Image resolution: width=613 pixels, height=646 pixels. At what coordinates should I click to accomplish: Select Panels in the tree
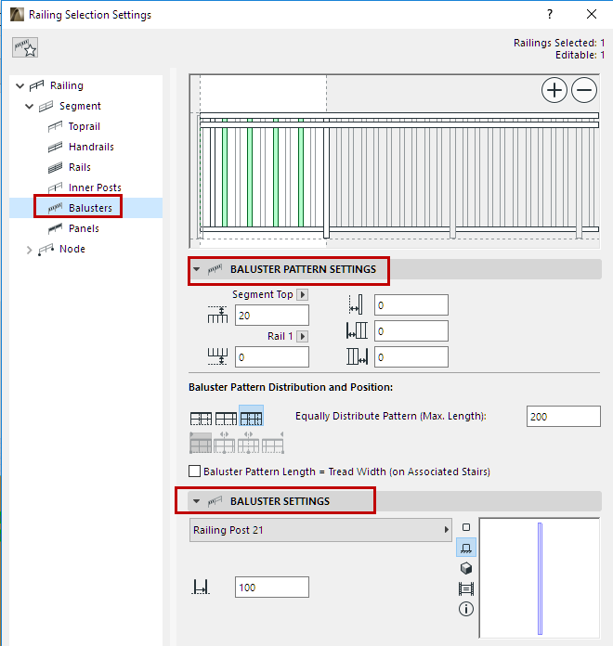84,228
